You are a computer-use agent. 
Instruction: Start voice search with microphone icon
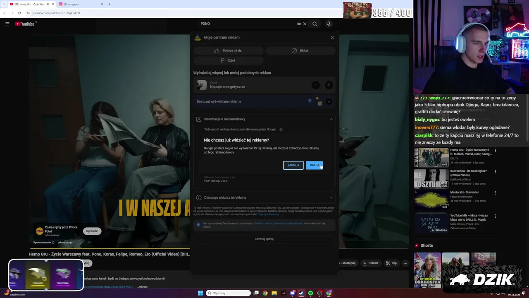[x=329, y=24]
